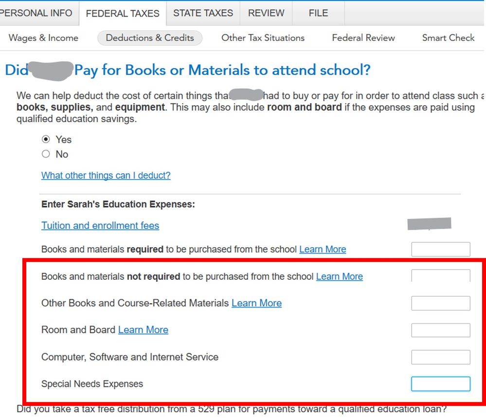Focus the Other Books and Course-Related Materials field
The width and height of the screenshot is (486, 418).
point(441,304)
